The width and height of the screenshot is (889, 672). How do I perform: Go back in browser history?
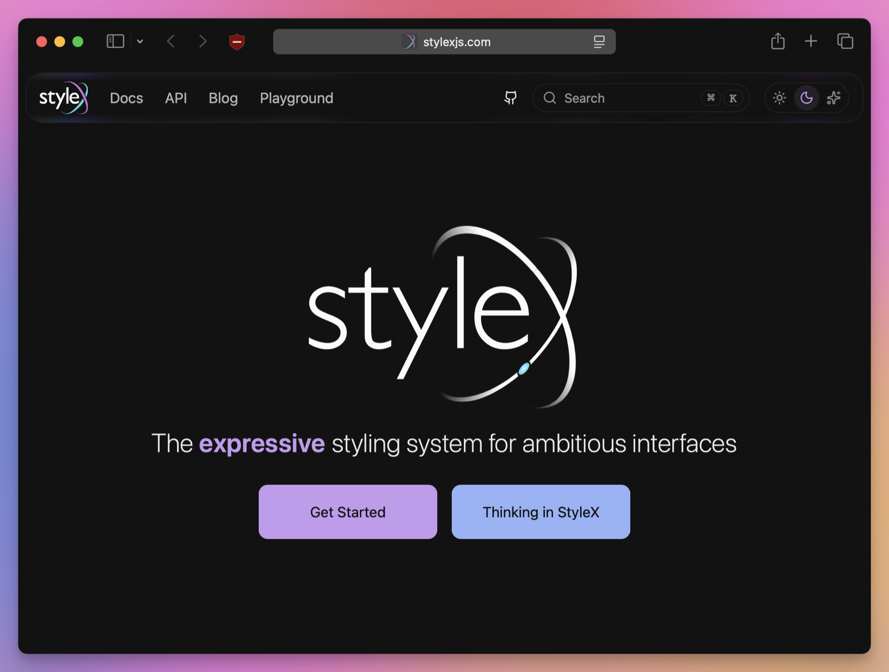tap(171, 42)
